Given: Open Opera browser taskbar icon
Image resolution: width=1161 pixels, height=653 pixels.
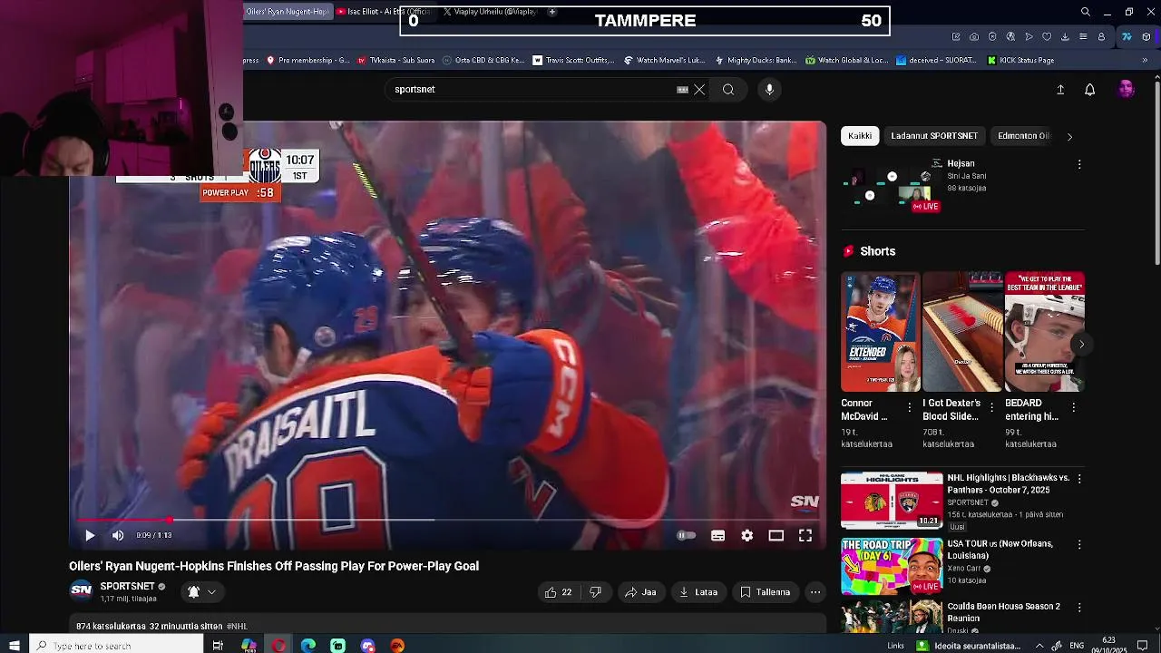Looking at the screenshot, I should tap(278, 646).
